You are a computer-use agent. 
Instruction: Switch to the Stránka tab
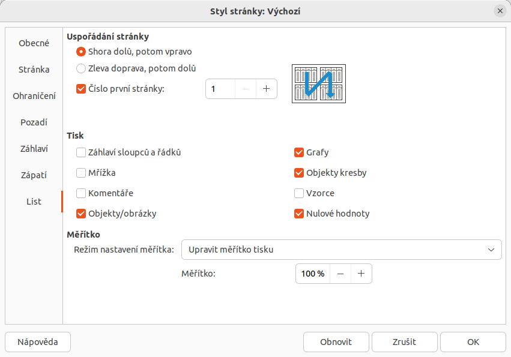click(34, 70)
